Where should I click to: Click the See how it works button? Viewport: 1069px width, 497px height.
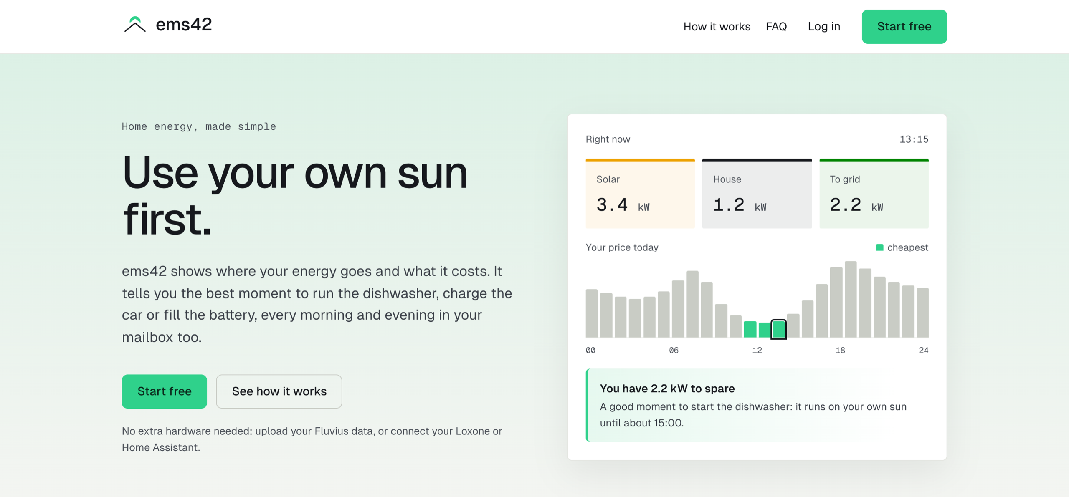click(x=279, y=391)
